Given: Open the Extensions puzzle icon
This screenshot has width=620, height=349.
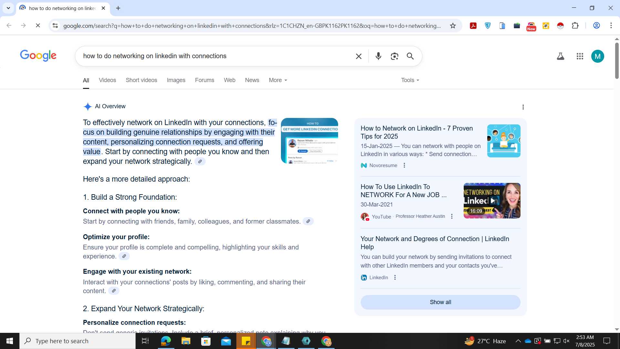Looking at the screenshot, I should (575, 26).
